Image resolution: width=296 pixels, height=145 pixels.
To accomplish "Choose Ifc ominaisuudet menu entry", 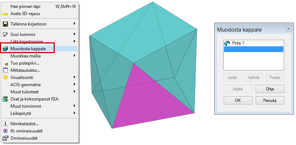I will click(40, 131).
